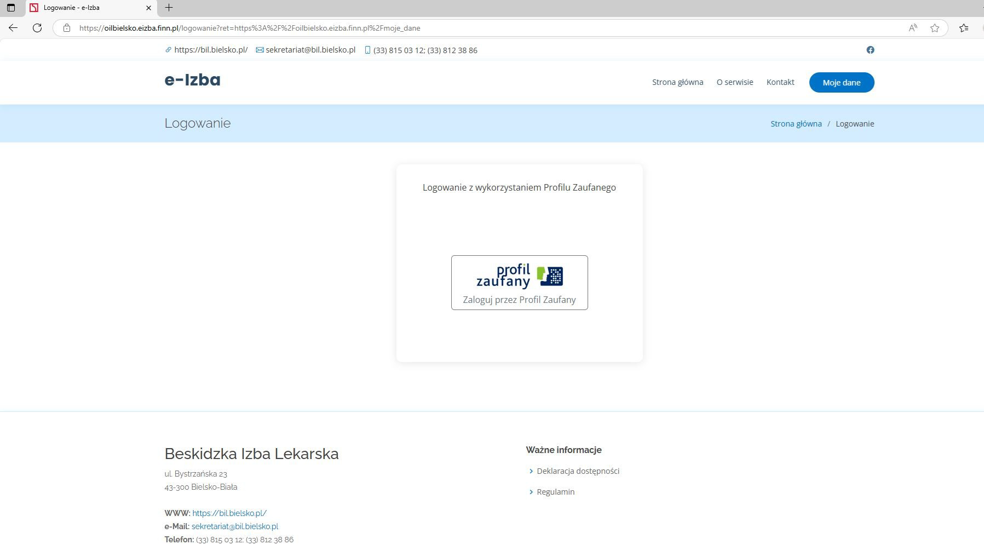Open the footer WWW https://bil.bielsko.pl/ link
Viewport: 984px width, 556px height.
(x=229, y=513)
